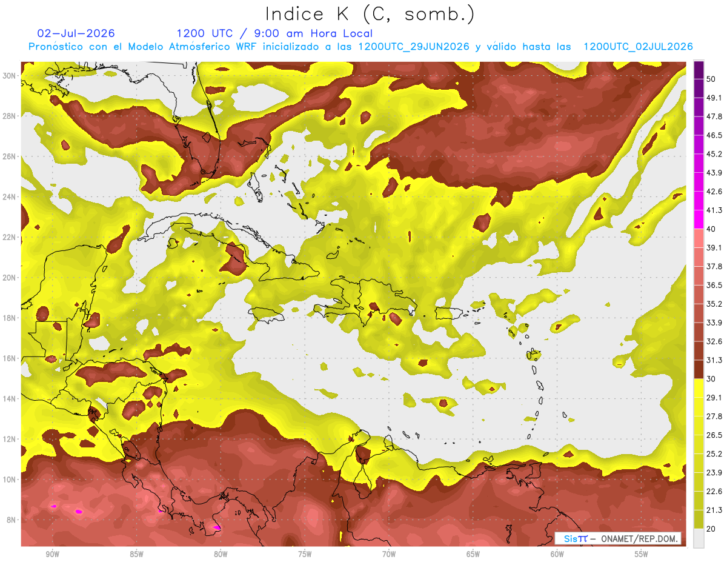Image resolution: width=727 pixels, height=562 pixels.
Task: Click the gray swatch below 20
Action: pos(699,538)
